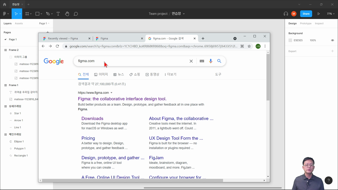Select the 뉴스 search tab
This screenshot has height=190, width=338.
pyautogui.click(x=119, y=74)
